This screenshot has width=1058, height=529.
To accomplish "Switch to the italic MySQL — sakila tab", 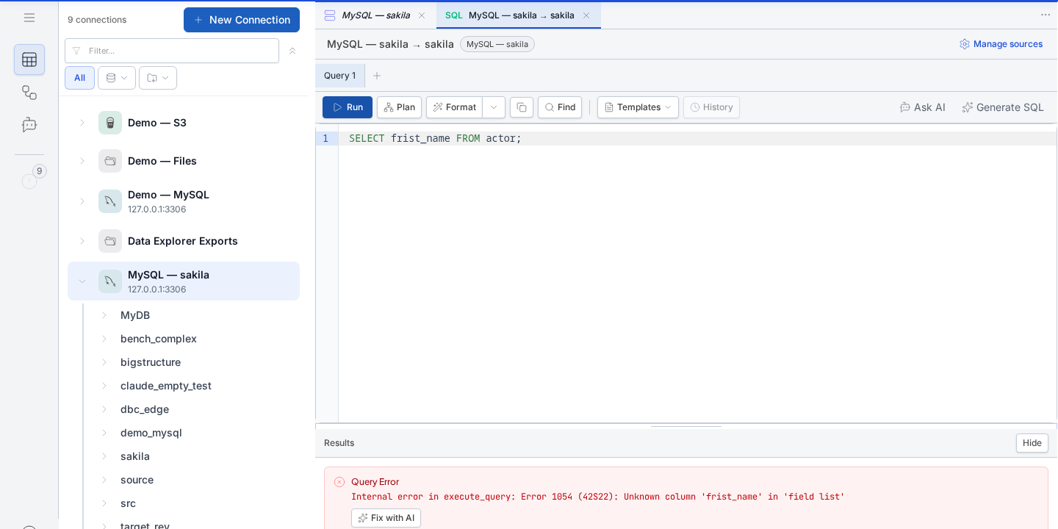I will click(375, 15).
